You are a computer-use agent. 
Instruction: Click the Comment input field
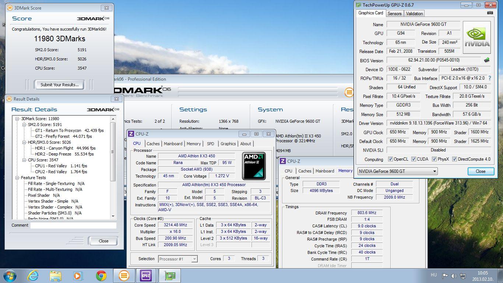pyautogui.click(x=73, y=225)
